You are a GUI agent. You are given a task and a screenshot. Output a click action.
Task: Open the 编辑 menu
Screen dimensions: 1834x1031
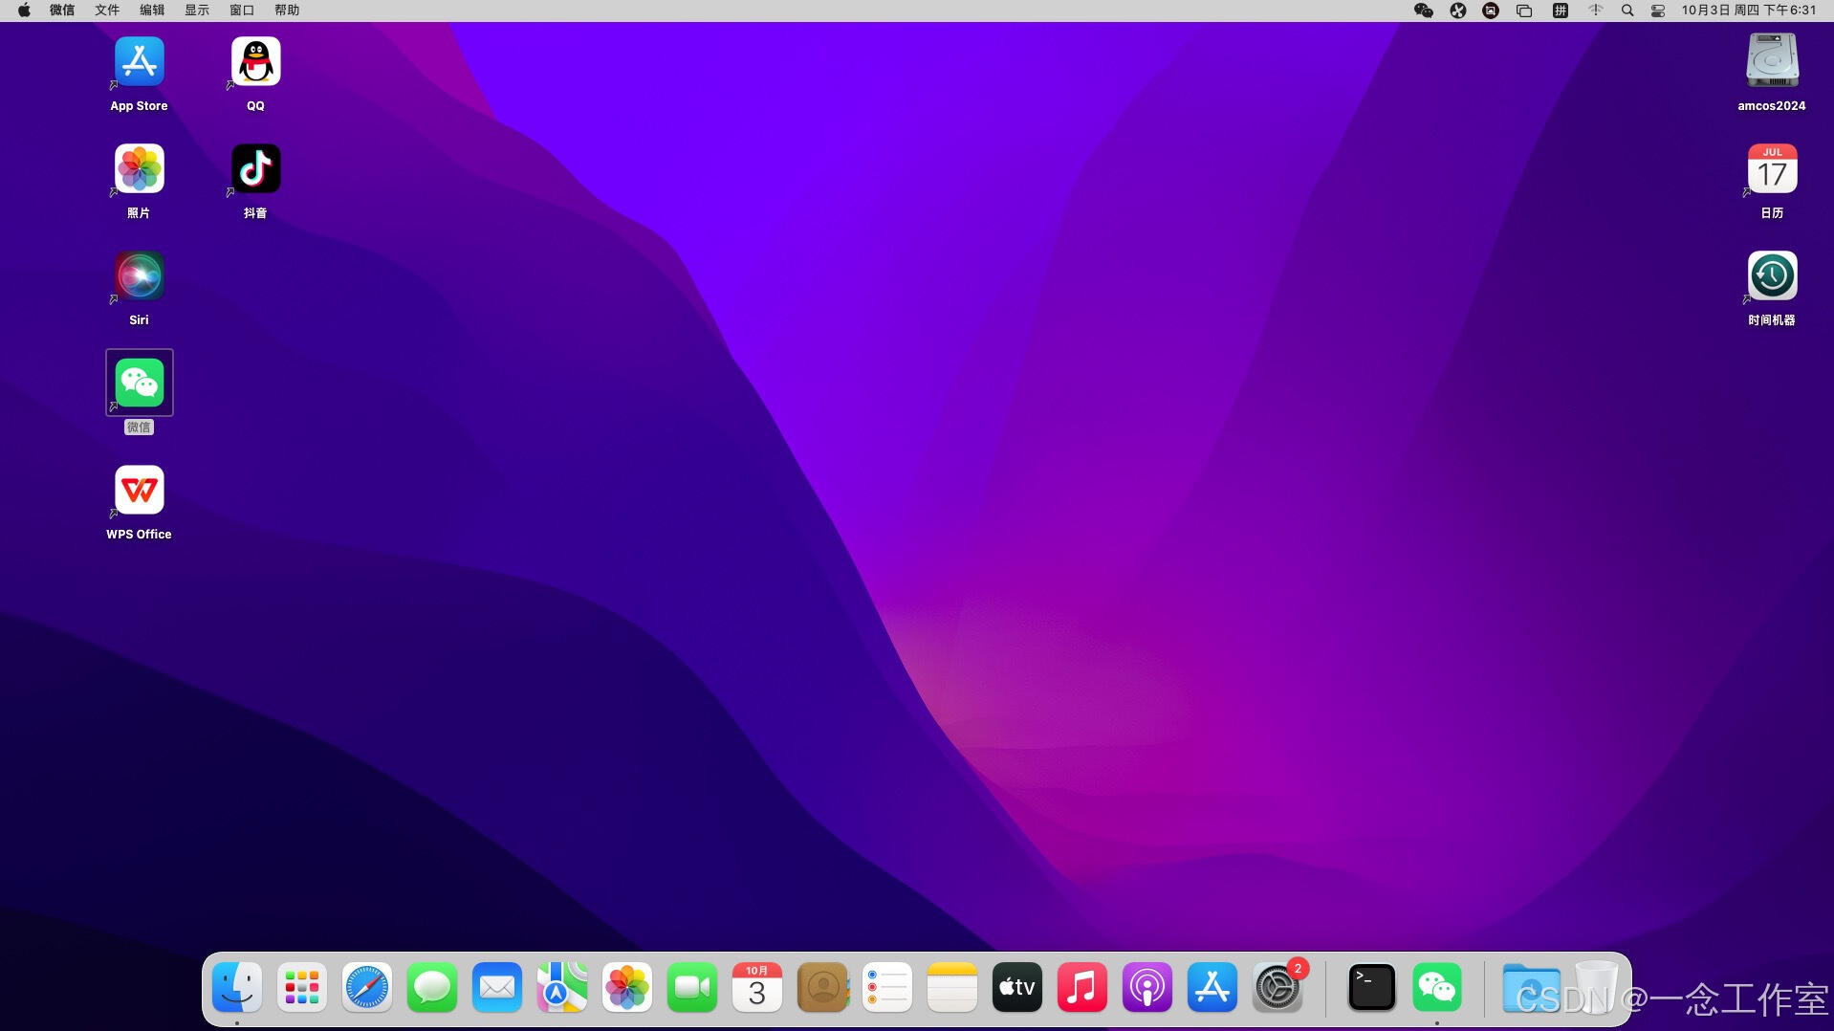(x=152, y=11)
